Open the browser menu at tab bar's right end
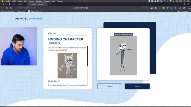Viewport: 191px width, 107px height. pos(189,4)
